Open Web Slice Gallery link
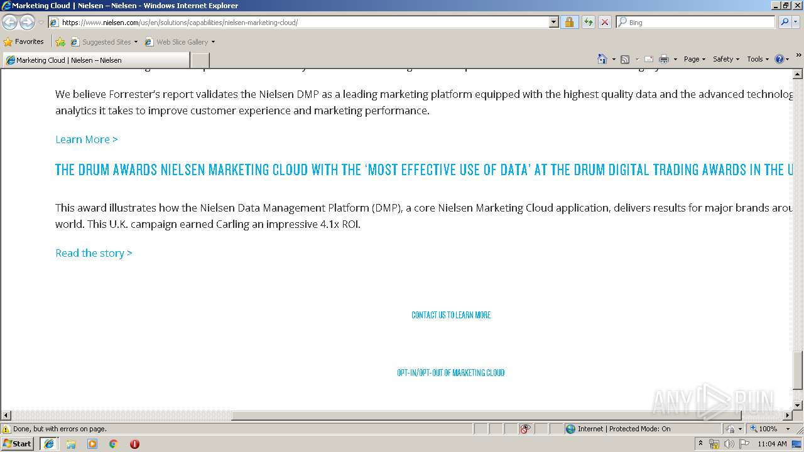 tap(177, 42)
